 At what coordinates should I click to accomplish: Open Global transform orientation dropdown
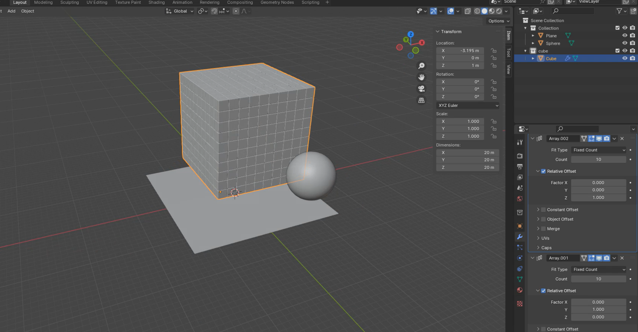tap(180, 11)
